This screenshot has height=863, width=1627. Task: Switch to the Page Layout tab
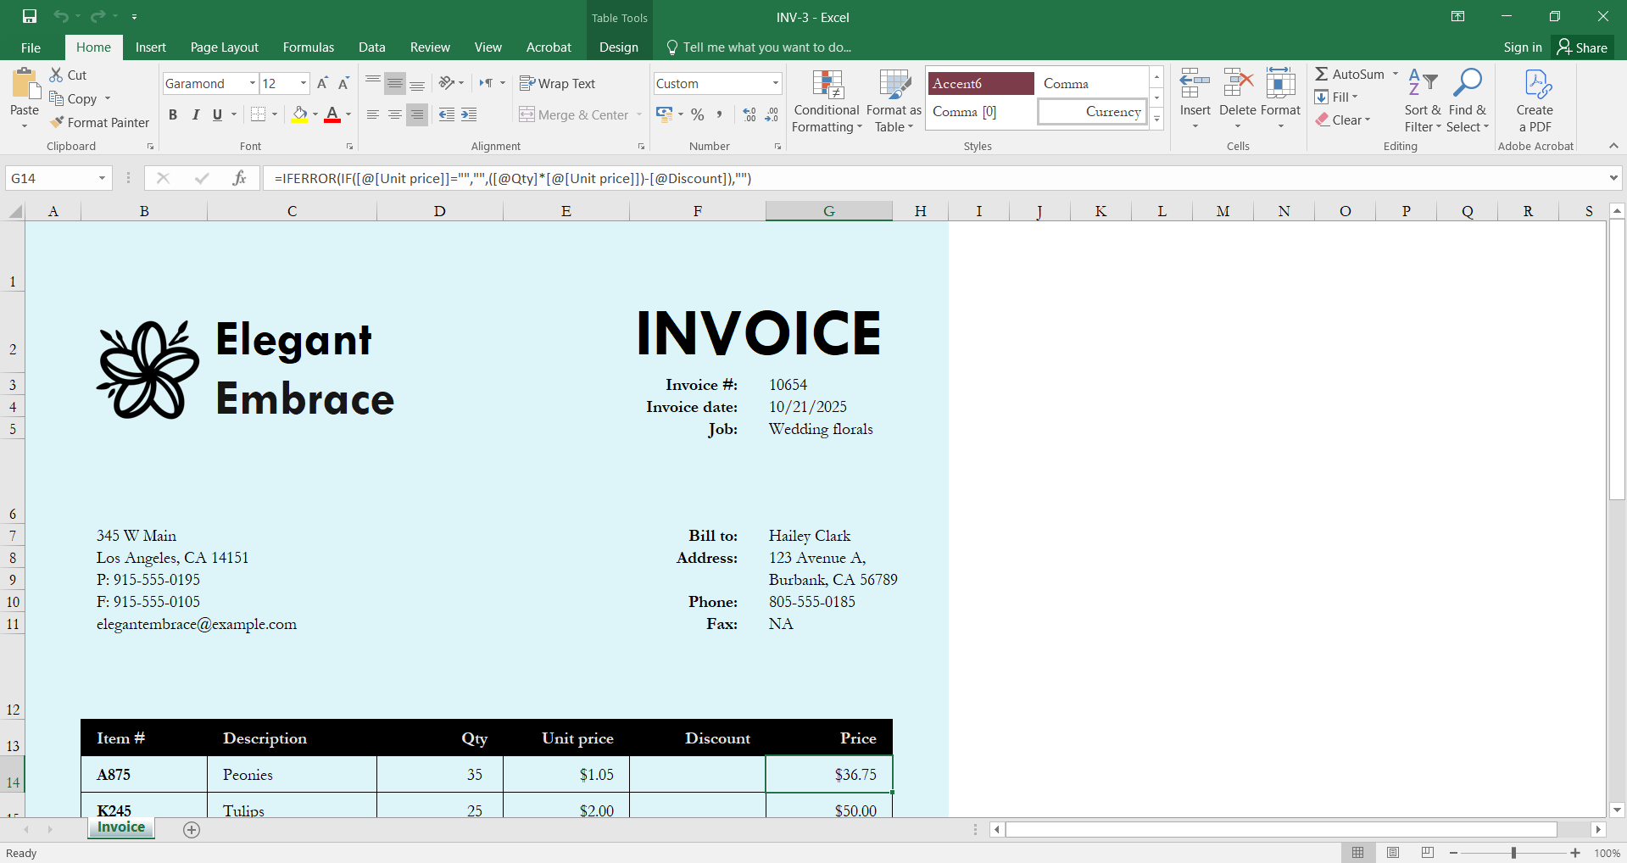[224, 47]
